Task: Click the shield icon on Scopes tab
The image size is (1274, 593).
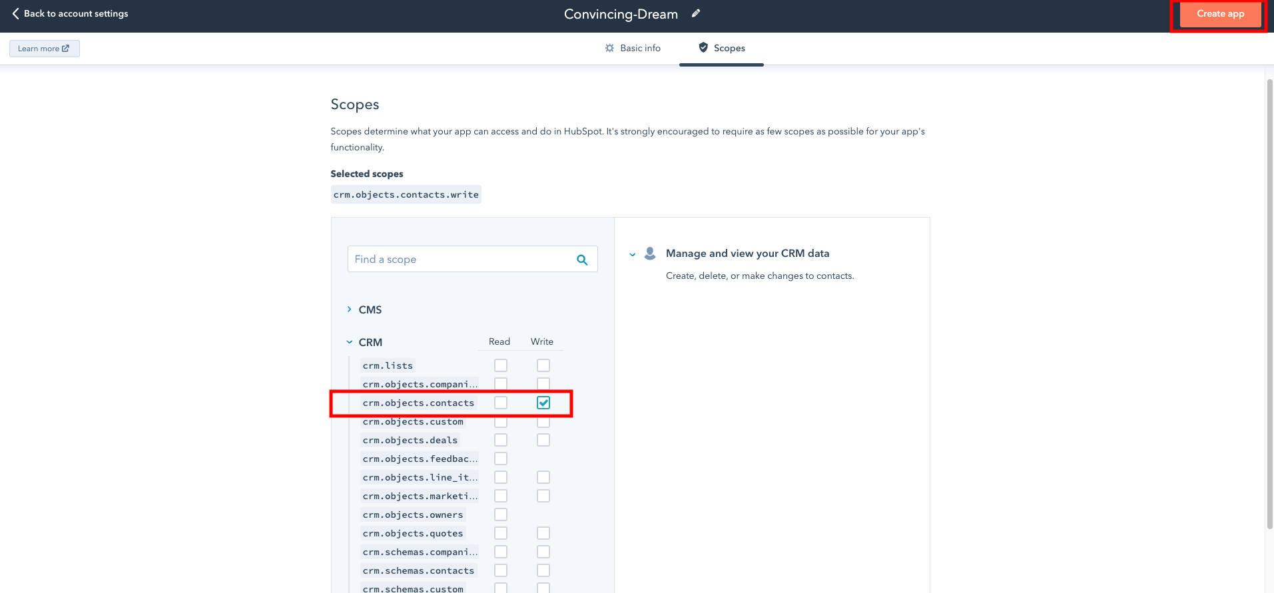Action: pos(703,47)
